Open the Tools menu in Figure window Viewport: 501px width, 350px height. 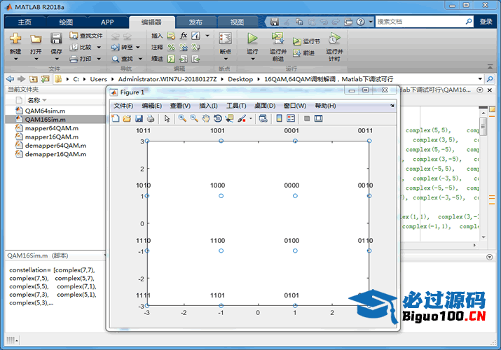236,106
